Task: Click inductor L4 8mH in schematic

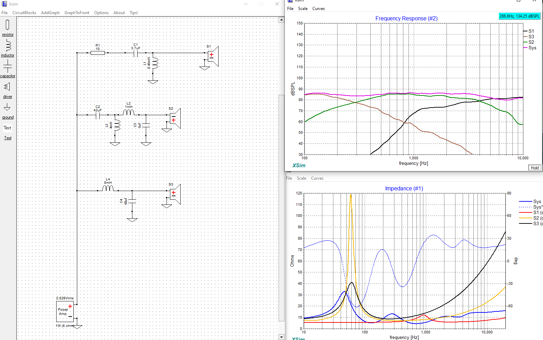Action: point(108,188)
